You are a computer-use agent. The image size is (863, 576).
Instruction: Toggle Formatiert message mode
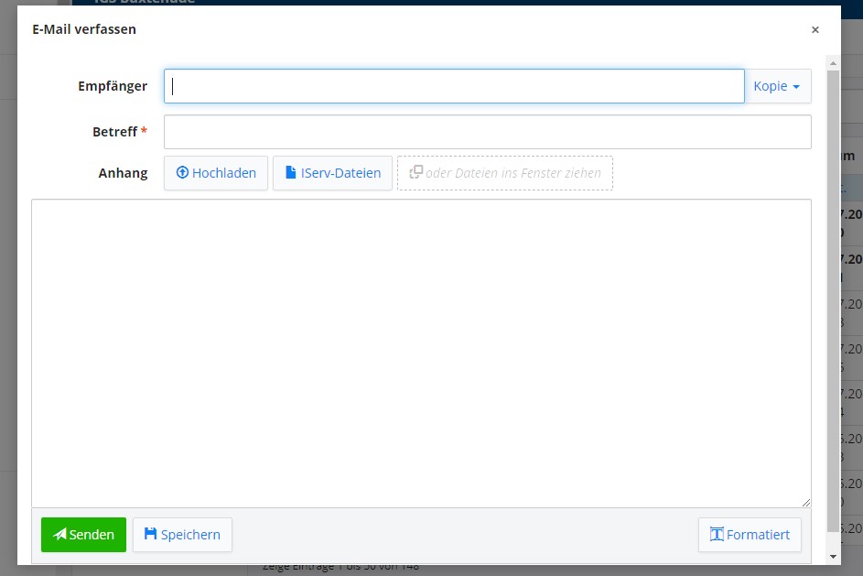click(750, 535)
